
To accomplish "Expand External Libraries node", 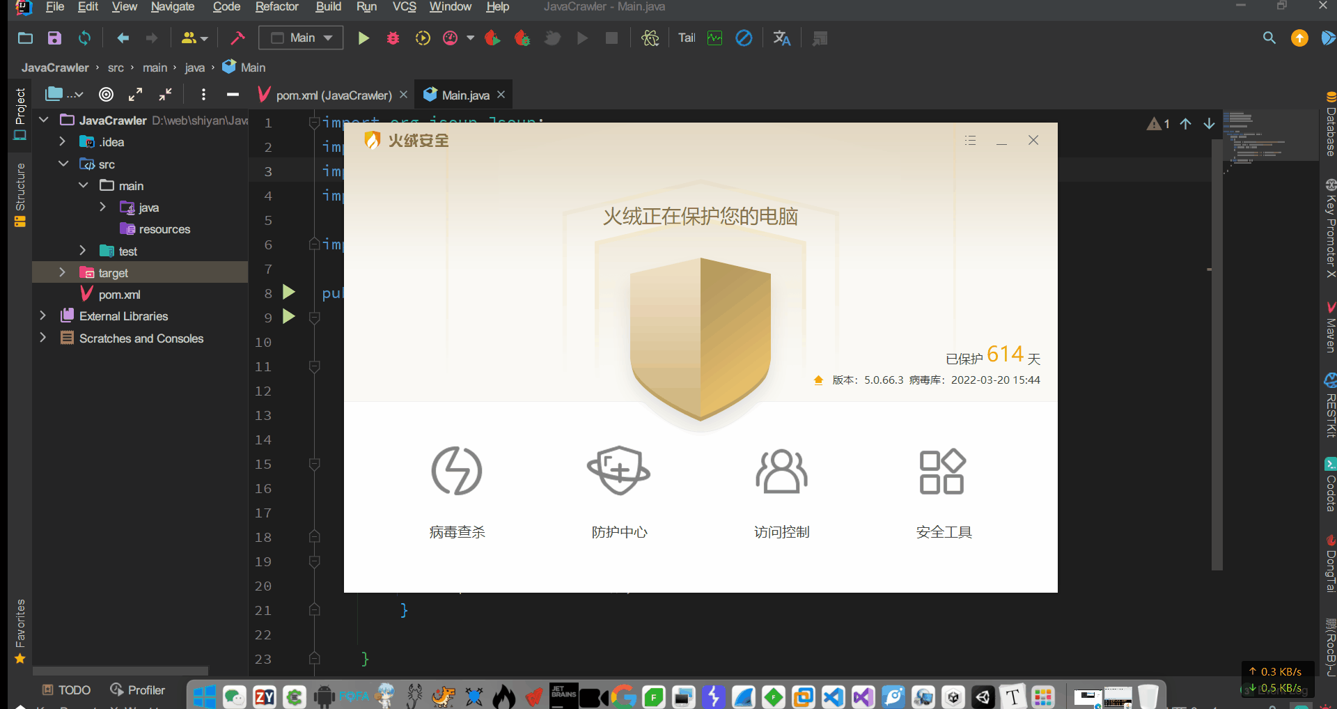I will pyautogui.click(x=43, y=315).
